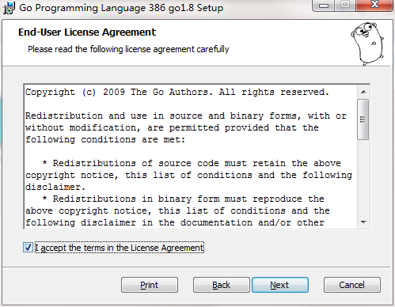The width and height of the screenshot is (395, 307).
Task: Click the "disclaimer." line in license text
Action: (x=55, y=187)
